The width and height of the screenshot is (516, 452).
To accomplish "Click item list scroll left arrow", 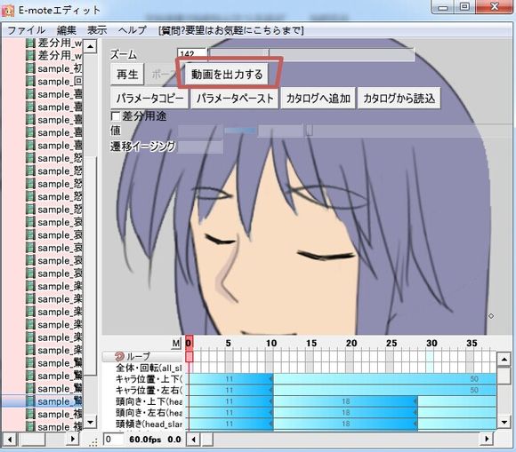I will [10, 439].
